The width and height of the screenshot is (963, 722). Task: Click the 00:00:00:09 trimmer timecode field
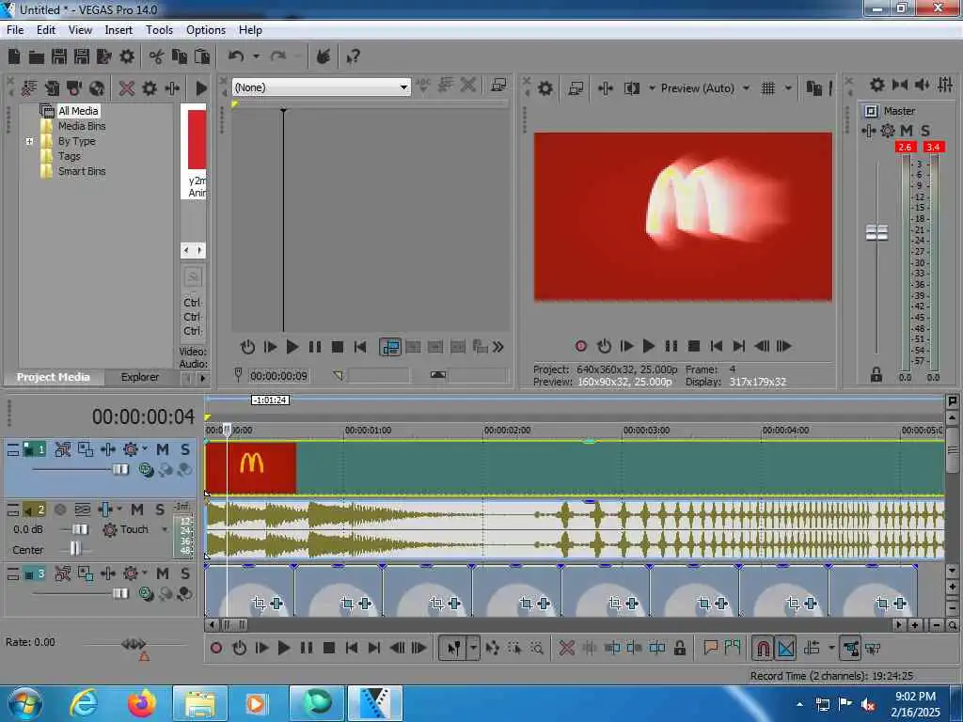tap(278, 376)
